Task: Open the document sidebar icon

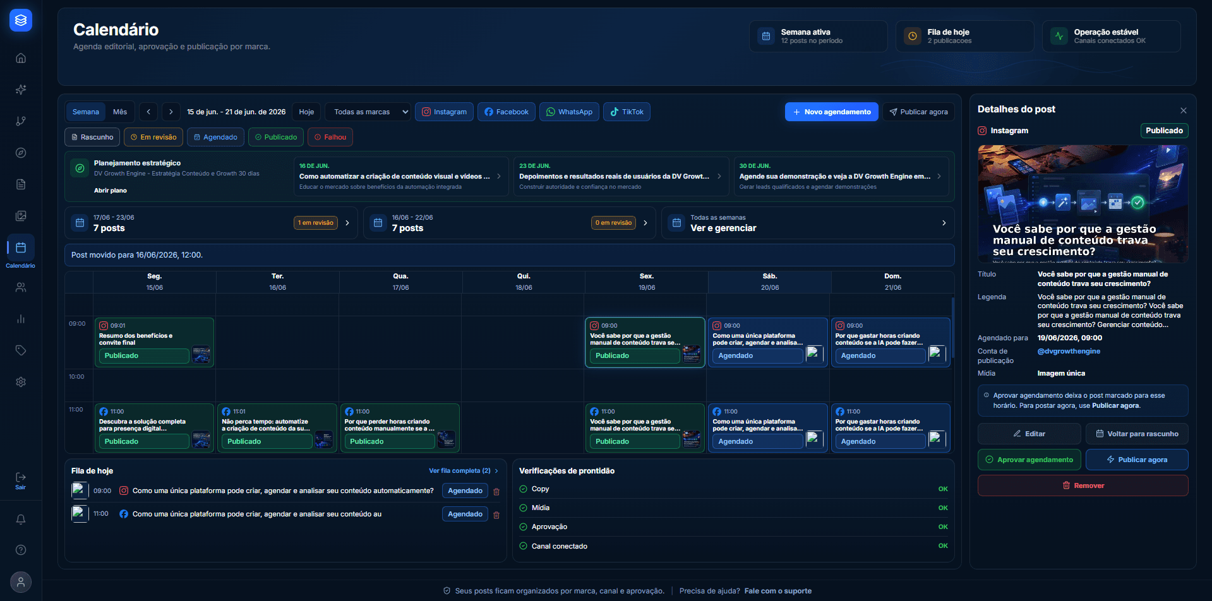Action: [x=21, y=184]
